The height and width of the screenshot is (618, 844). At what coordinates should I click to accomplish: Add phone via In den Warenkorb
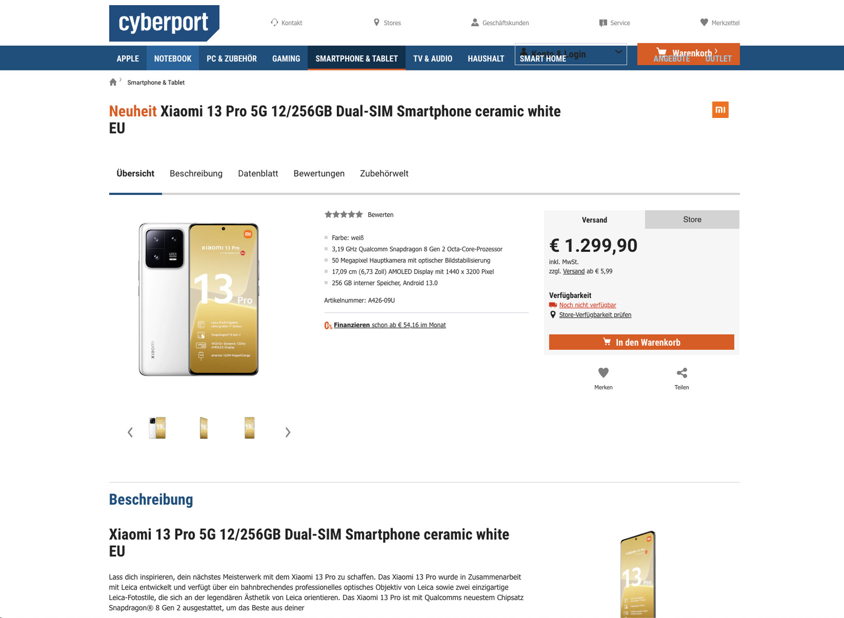click(x=641, y=342)
